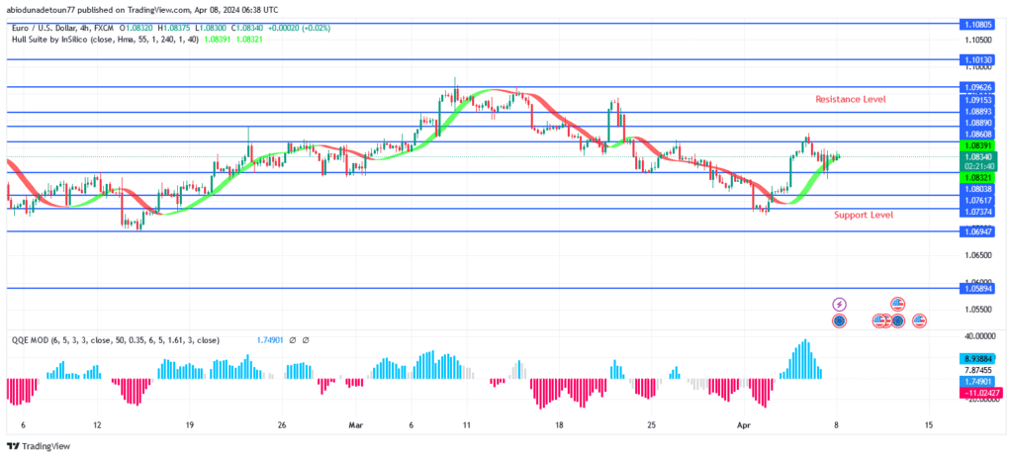
Task: Click the blue 1.74901 label on the QQE axis
Action: coord(978,382)
